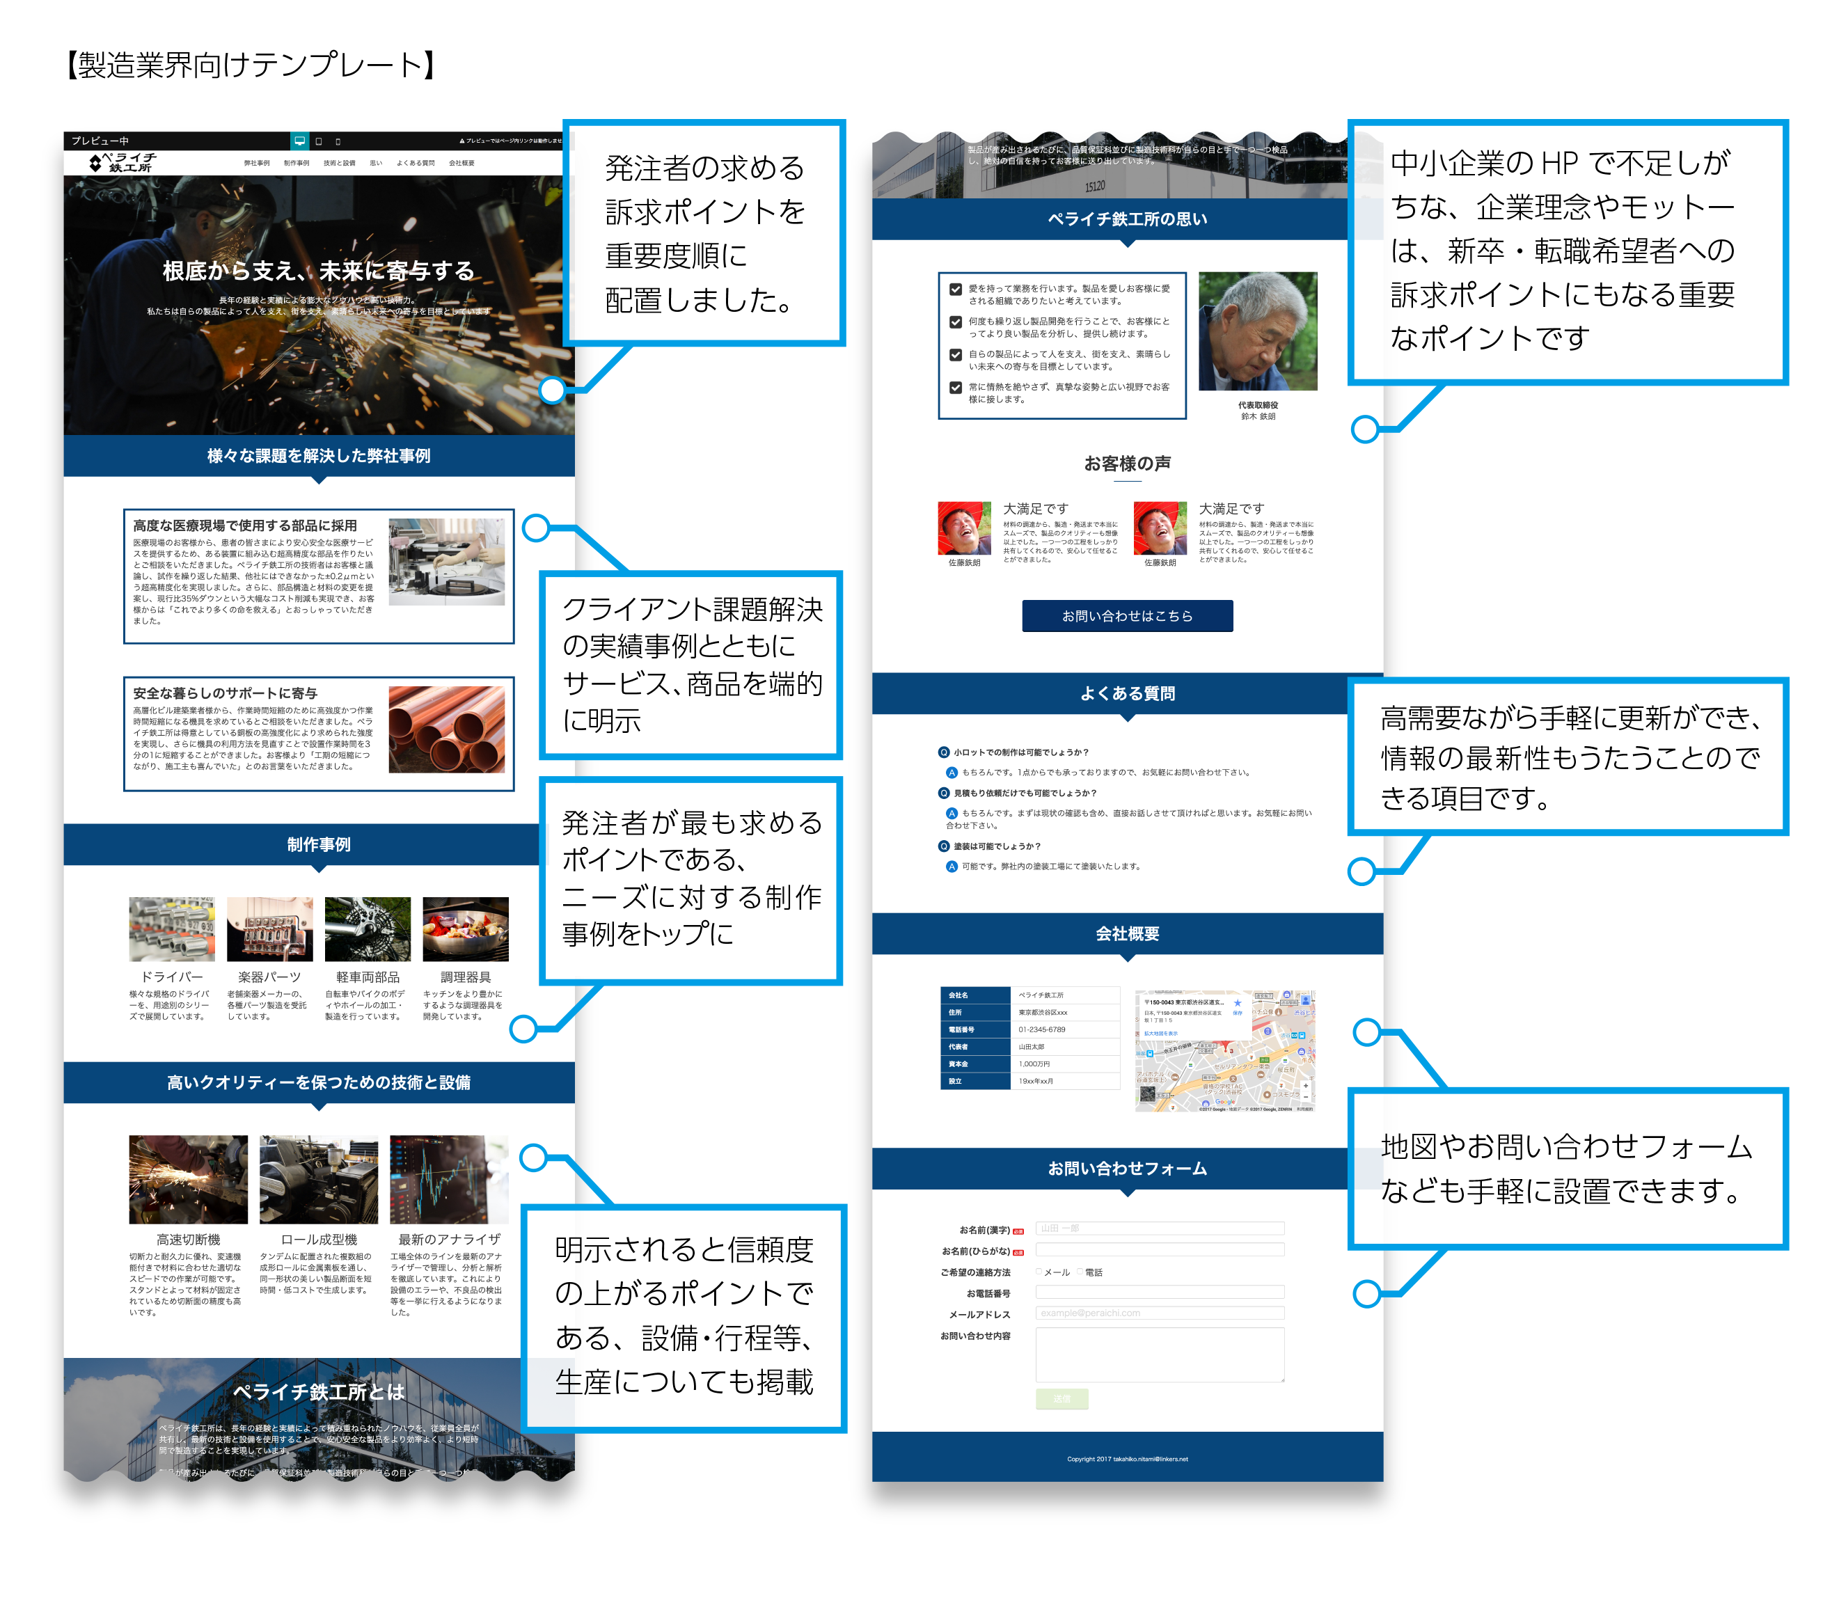The height and width of the screenshot is (1612, 1823).
Task: Click the save star icon on map
Action: pyautogui.click(x=1238, y=1003)
